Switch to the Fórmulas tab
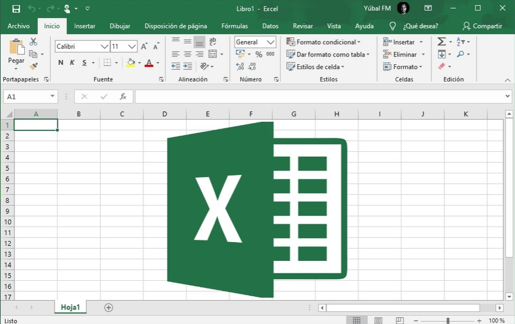This screenshot has height=324, width=515. [x=234, y=26]
